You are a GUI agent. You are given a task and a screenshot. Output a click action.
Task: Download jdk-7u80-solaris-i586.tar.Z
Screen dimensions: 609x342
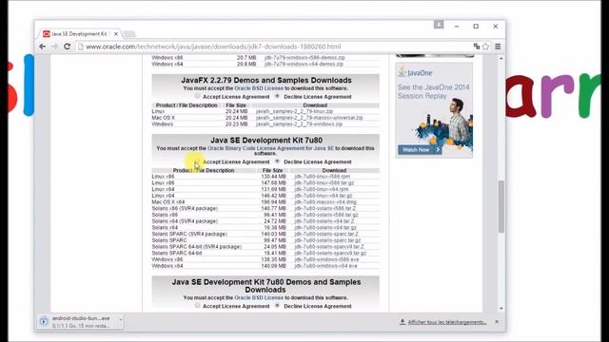(x=324, y=208)
